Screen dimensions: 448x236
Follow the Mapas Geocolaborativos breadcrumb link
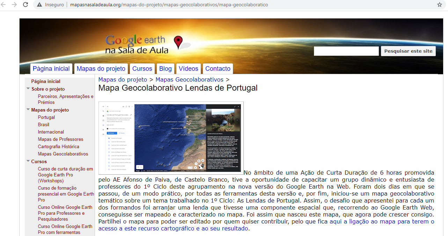(190, 79)
